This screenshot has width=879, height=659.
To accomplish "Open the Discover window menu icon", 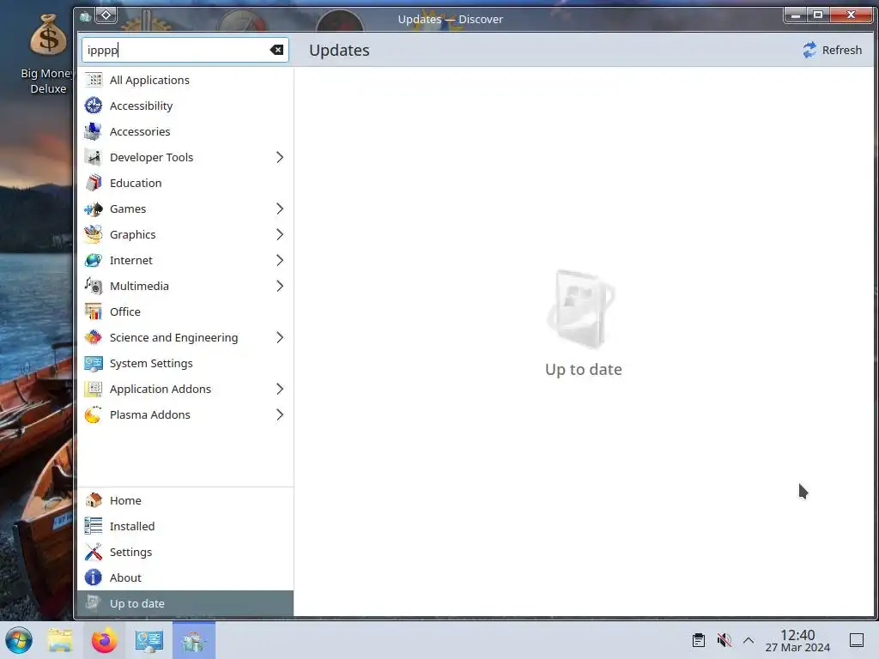I will [85, 17].
